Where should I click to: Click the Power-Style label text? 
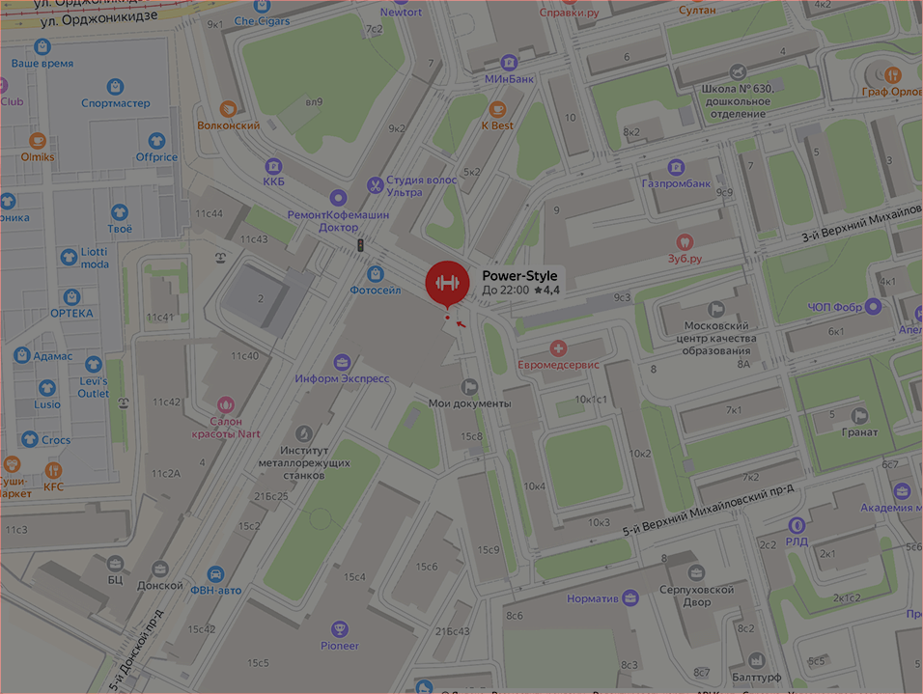[x=519, y=275]
